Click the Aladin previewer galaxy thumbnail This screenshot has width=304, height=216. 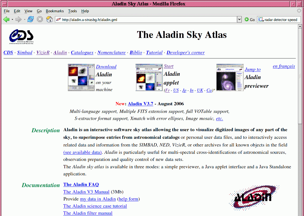pyautogui.click(x=230, y=77)
